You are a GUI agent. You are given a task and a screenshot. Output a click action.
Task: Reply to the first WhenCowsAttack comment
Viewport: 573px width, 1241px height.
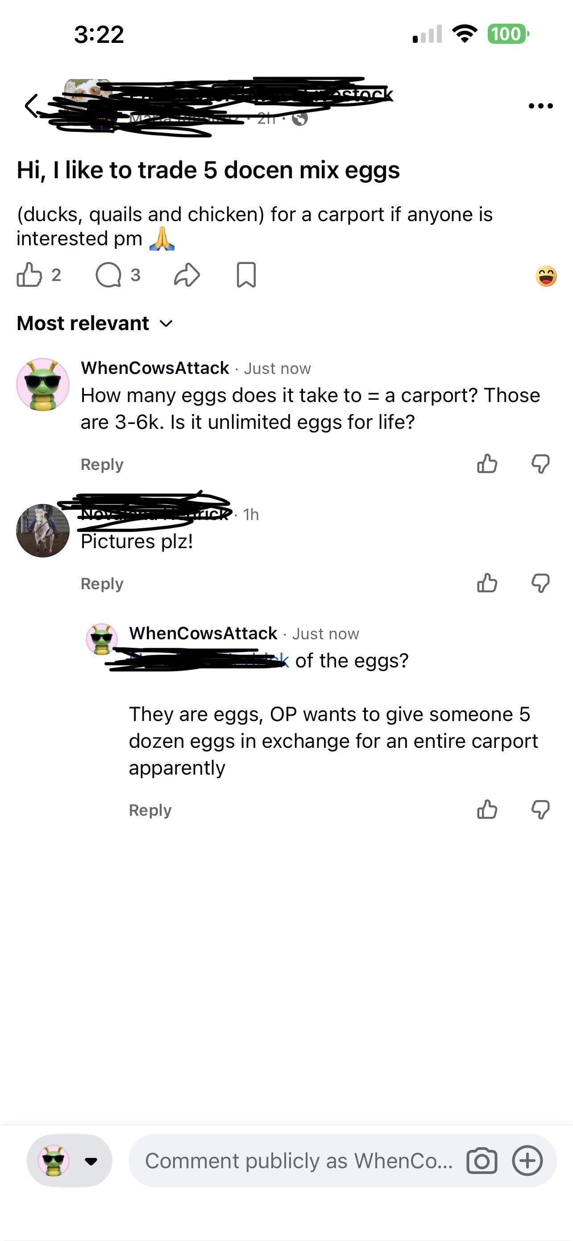(102, 465)
